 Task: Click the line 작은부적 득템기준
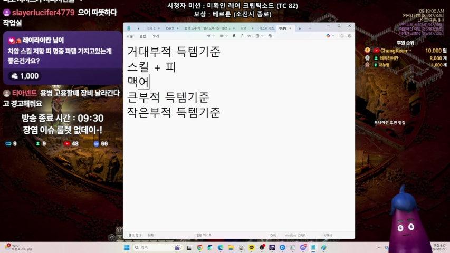pos(174,112)
